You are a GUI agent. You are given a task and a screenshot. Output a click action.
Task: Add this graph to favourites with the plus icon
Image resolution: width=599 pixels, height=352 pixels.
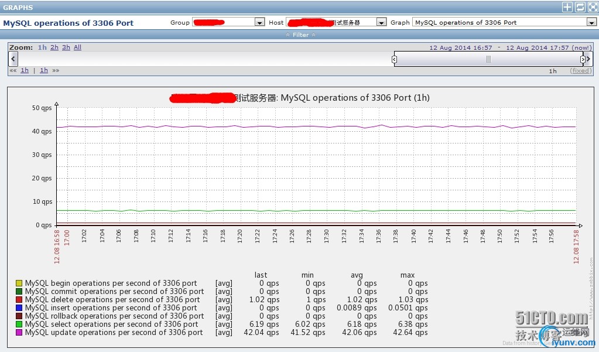(567, 7)
